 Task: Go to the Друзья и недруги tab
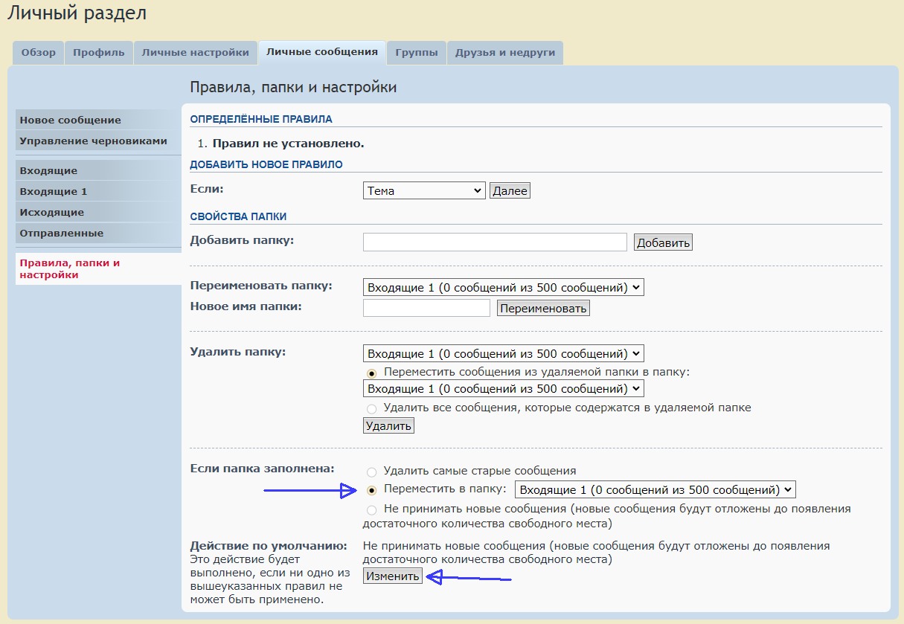click(x=505, y=53)
